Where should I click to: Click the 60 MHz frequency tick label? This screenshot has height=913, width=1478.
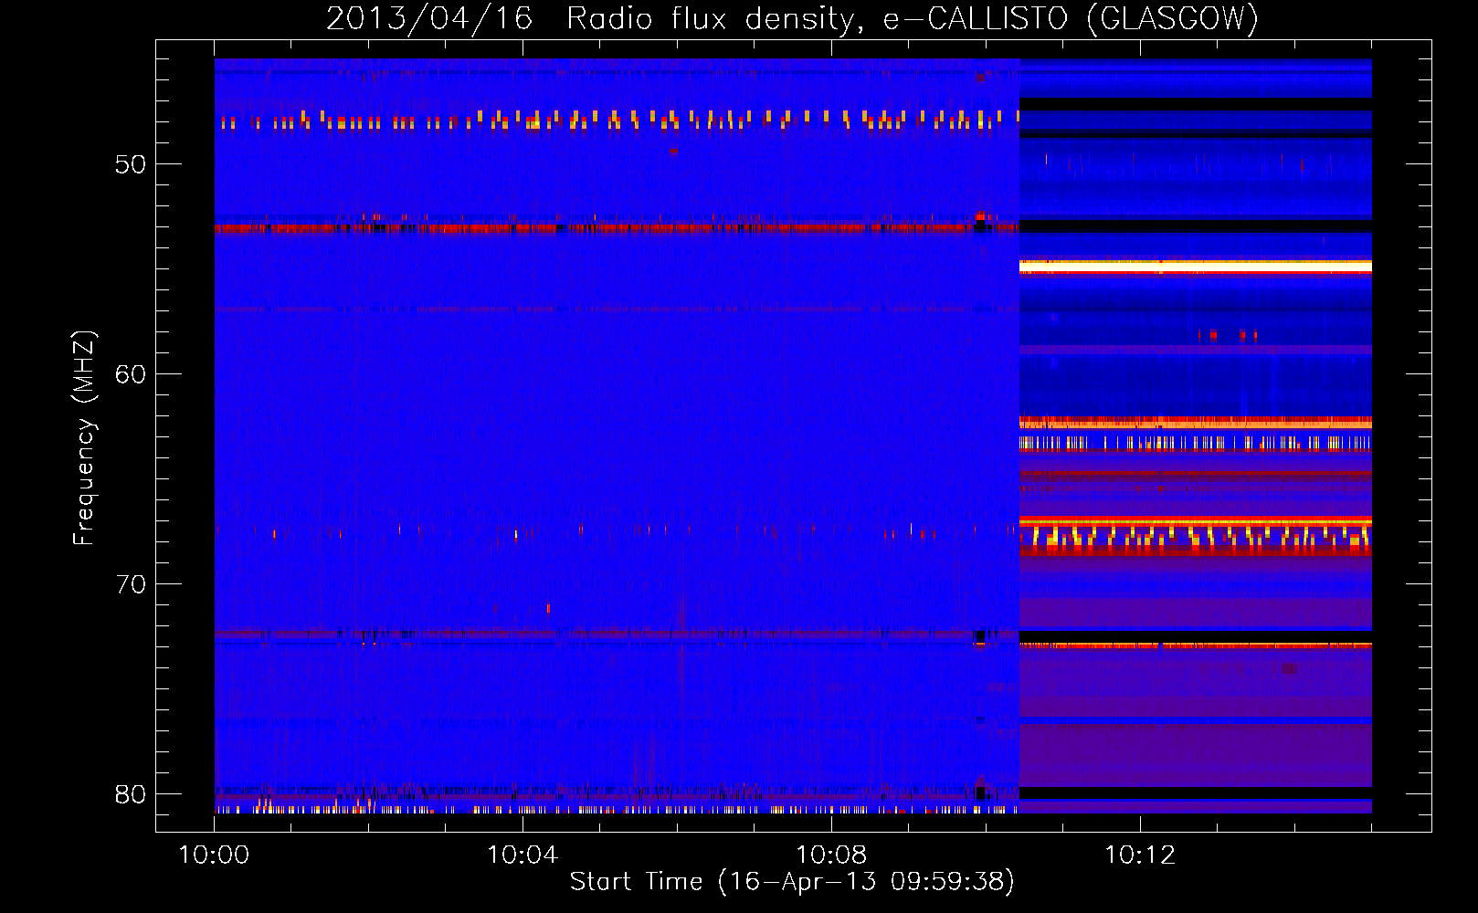pyautogui.click(x=131, y=374)
